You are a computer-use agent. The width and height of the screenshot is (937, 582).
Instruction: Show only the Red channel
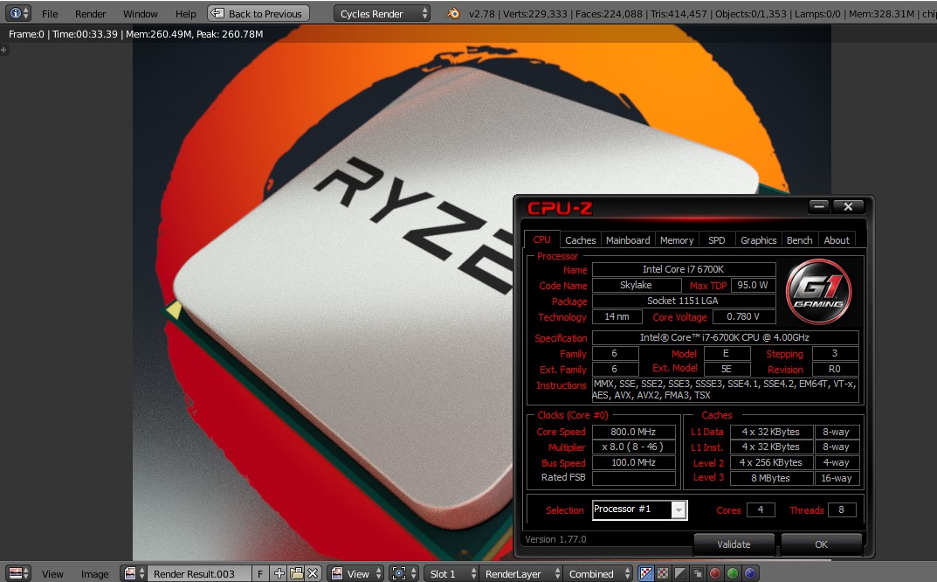[x=714, y=573]
